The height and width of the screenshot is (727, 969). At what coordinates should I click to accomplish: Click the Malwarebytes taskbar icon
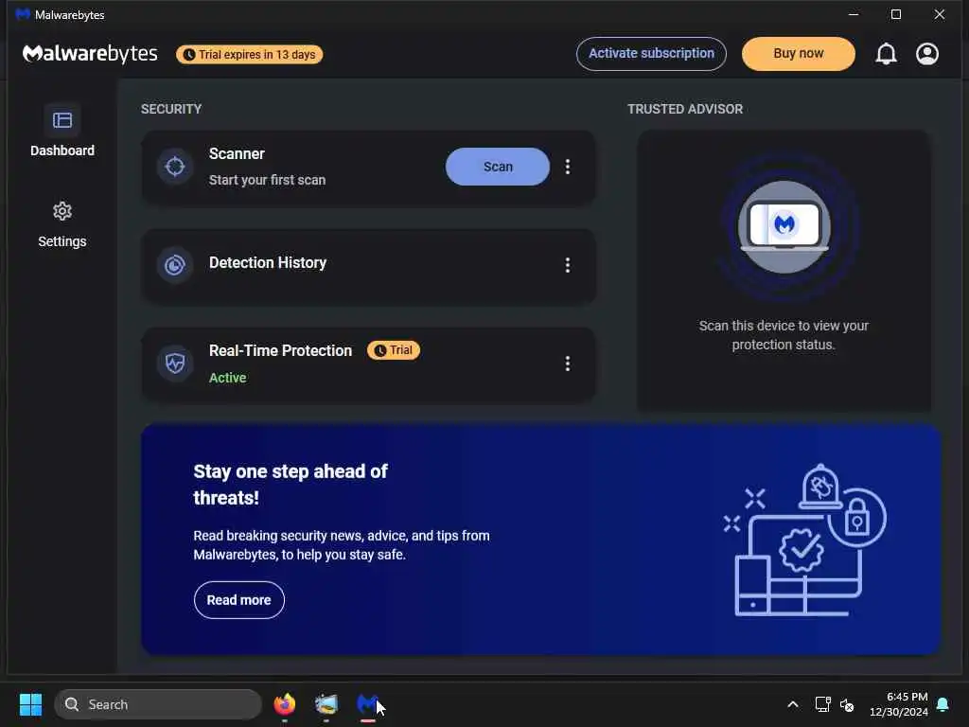click(x=368, y=703)
